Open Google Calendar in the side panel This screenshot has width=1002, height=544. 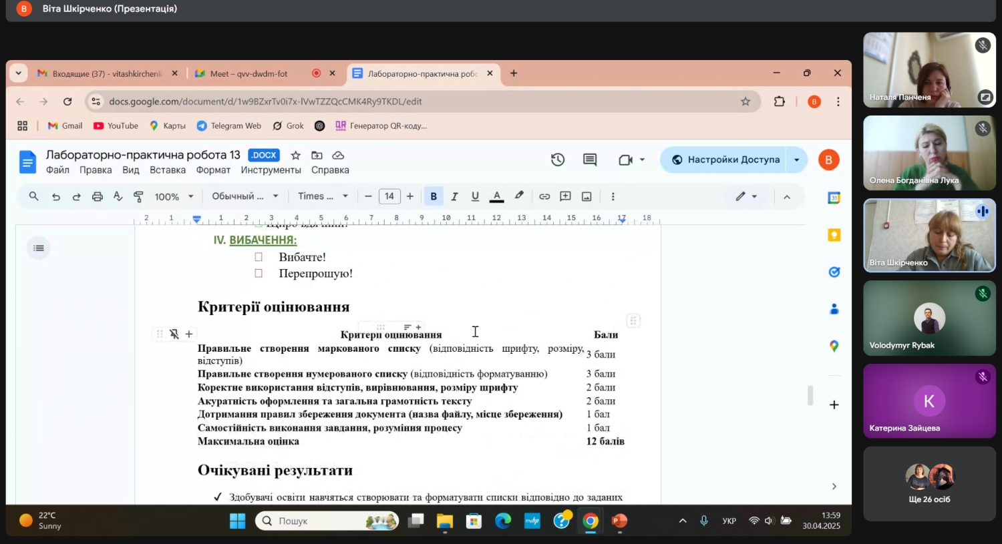834,198
